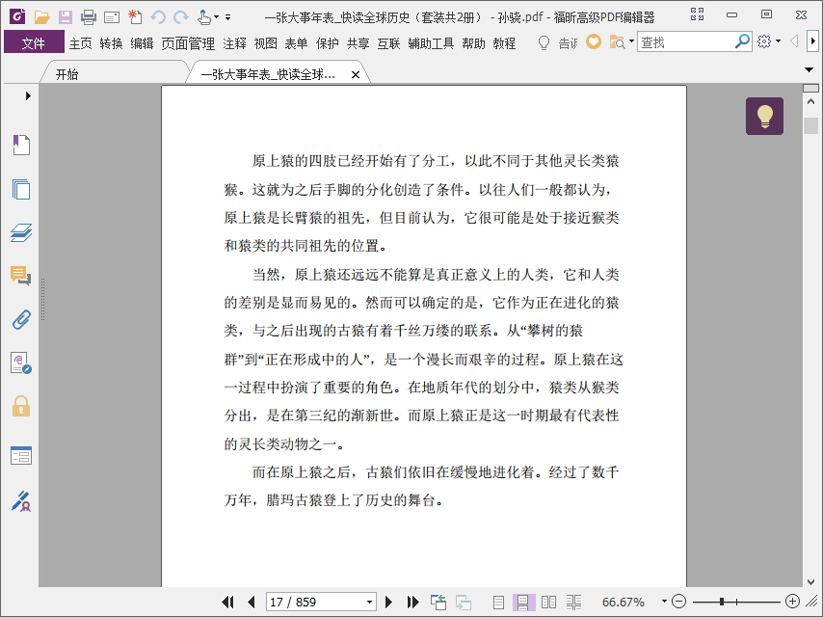The width and height of the screenshot is (823, 617).
Task: Open the tab list dropdown arrow
Action: (809, 69)
